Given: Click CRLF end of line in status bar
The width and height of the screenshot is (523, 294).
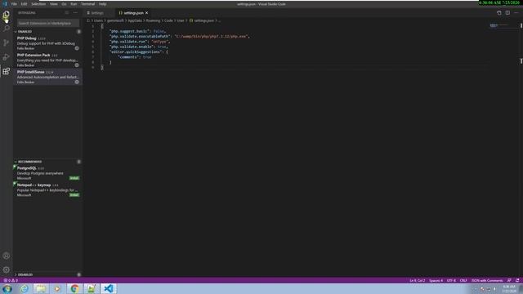Looking at the screenshot, I should pos(463,280).
